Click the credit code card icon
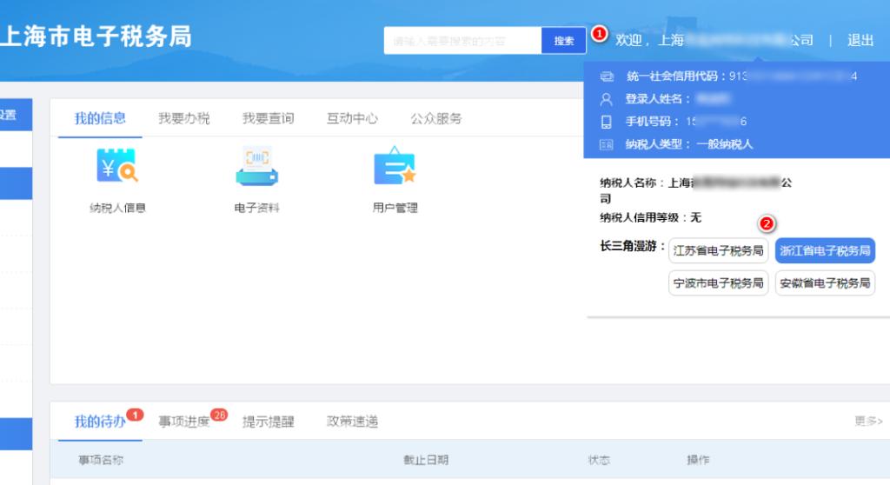The height and width of the screenshot is (485, 890). 607,76
